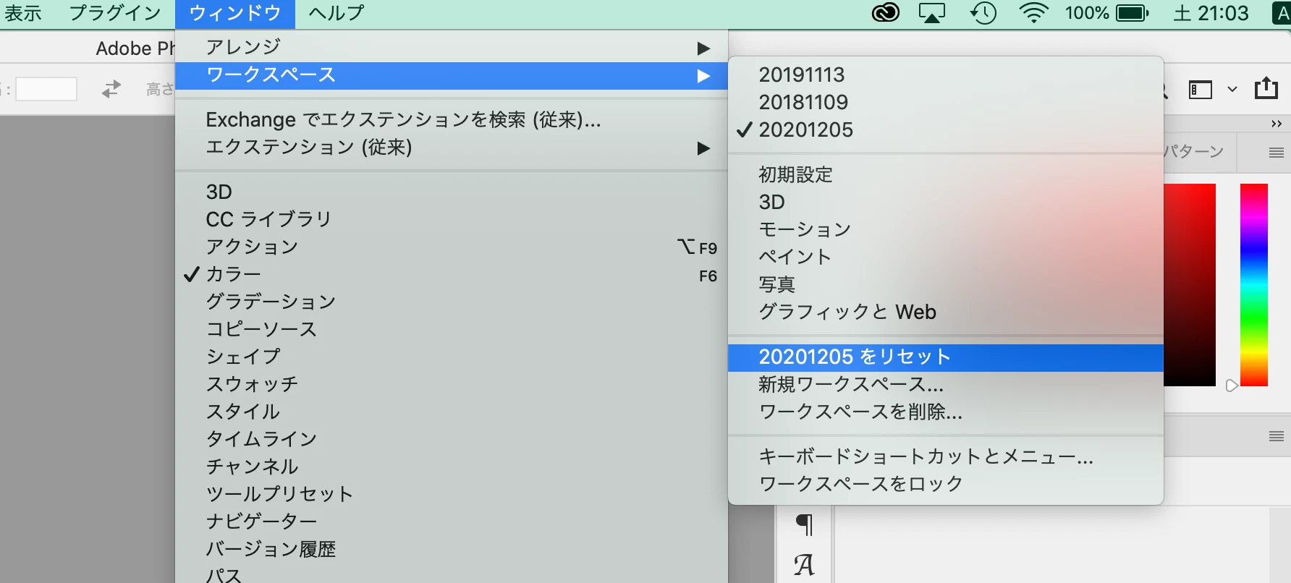Screen dimensions: 1291x583
Task: Toggle ワークスペースをロック option
Action: pyautogui.click(x=946, y=483)
